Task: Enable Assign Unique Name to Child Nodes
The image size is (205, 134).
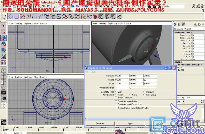Action: point(116,108)
